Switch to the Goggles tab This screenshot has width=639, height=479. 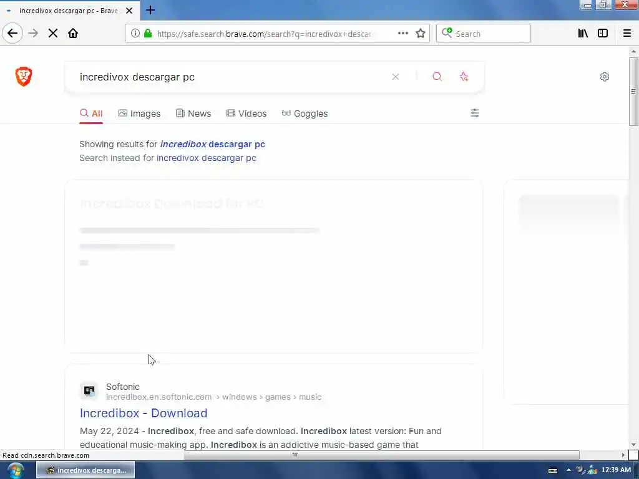(305, 114)
